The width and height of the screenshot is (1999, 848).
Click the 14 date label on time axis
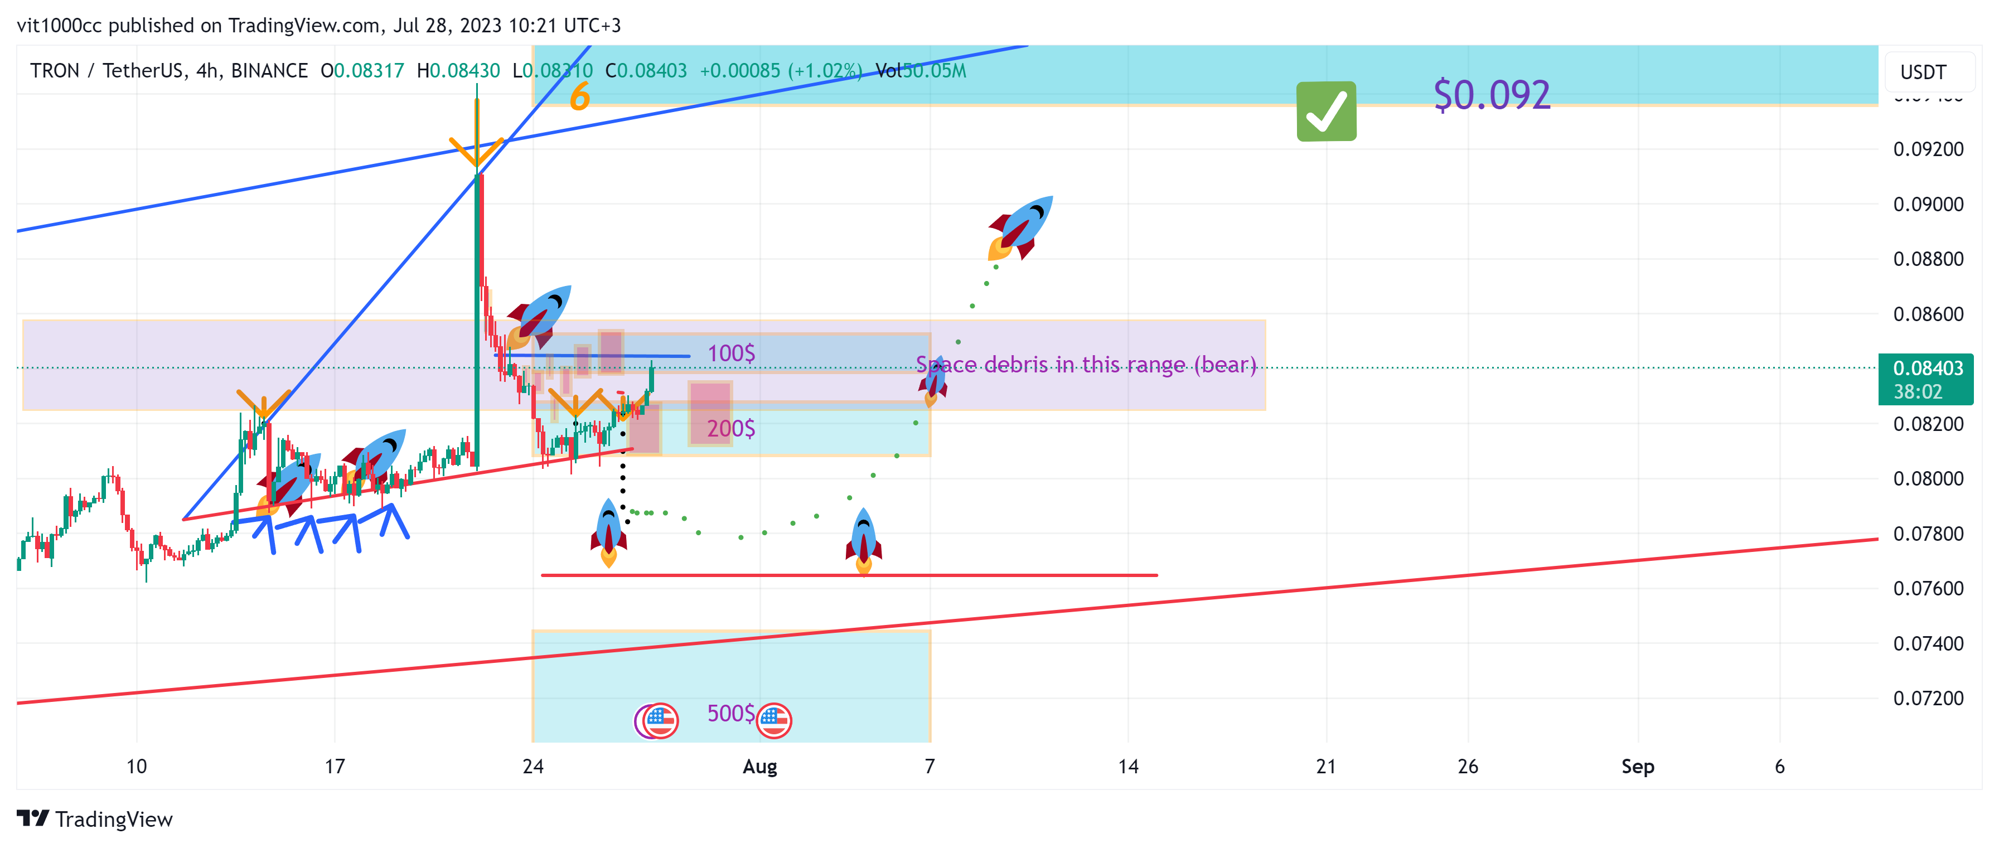[x=1129, y=767]
